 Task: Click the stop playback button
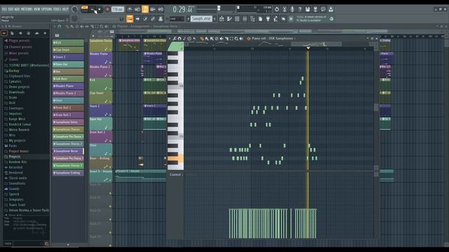coord(100,9)
